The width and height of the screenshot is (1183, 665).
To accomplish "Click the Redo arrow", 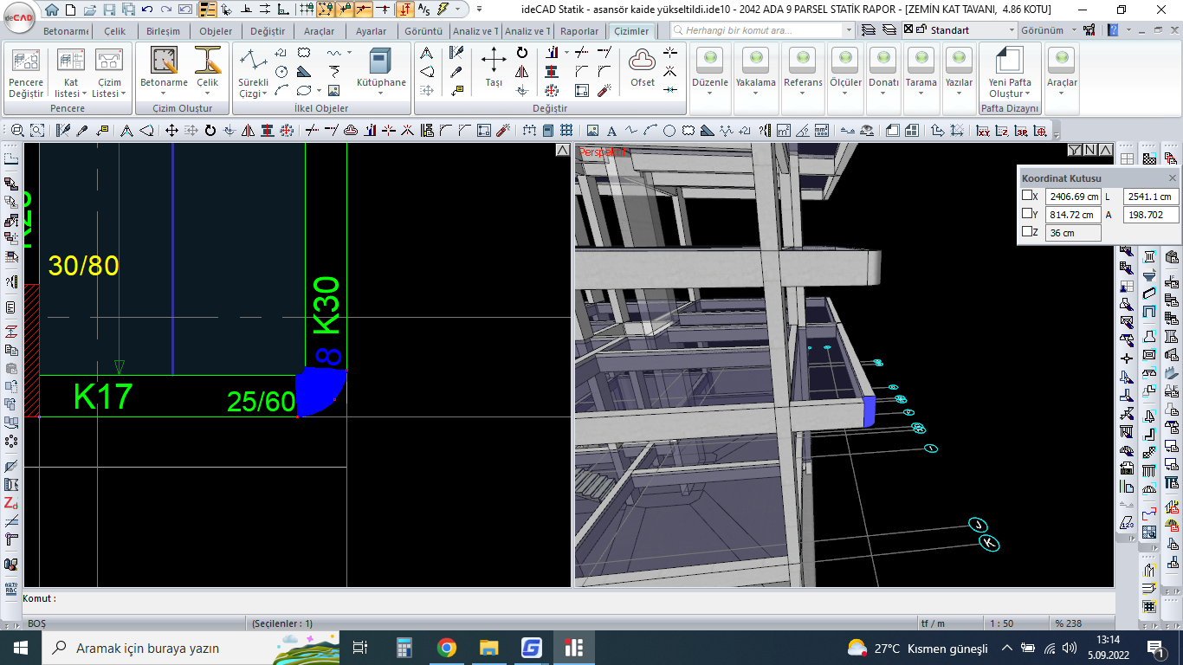I will pyautogui.click(x=165, y=10).
